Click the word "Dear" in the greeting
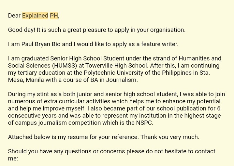This screenshot has height=166, width=234. pos(14,16)
